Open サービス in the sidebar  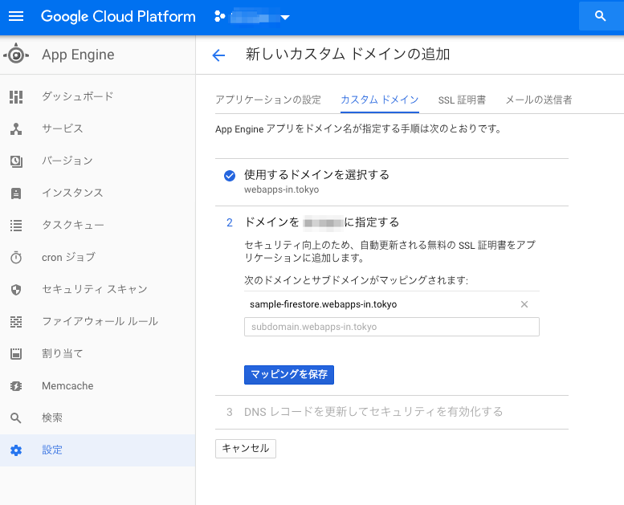click(x=97, y=129)
